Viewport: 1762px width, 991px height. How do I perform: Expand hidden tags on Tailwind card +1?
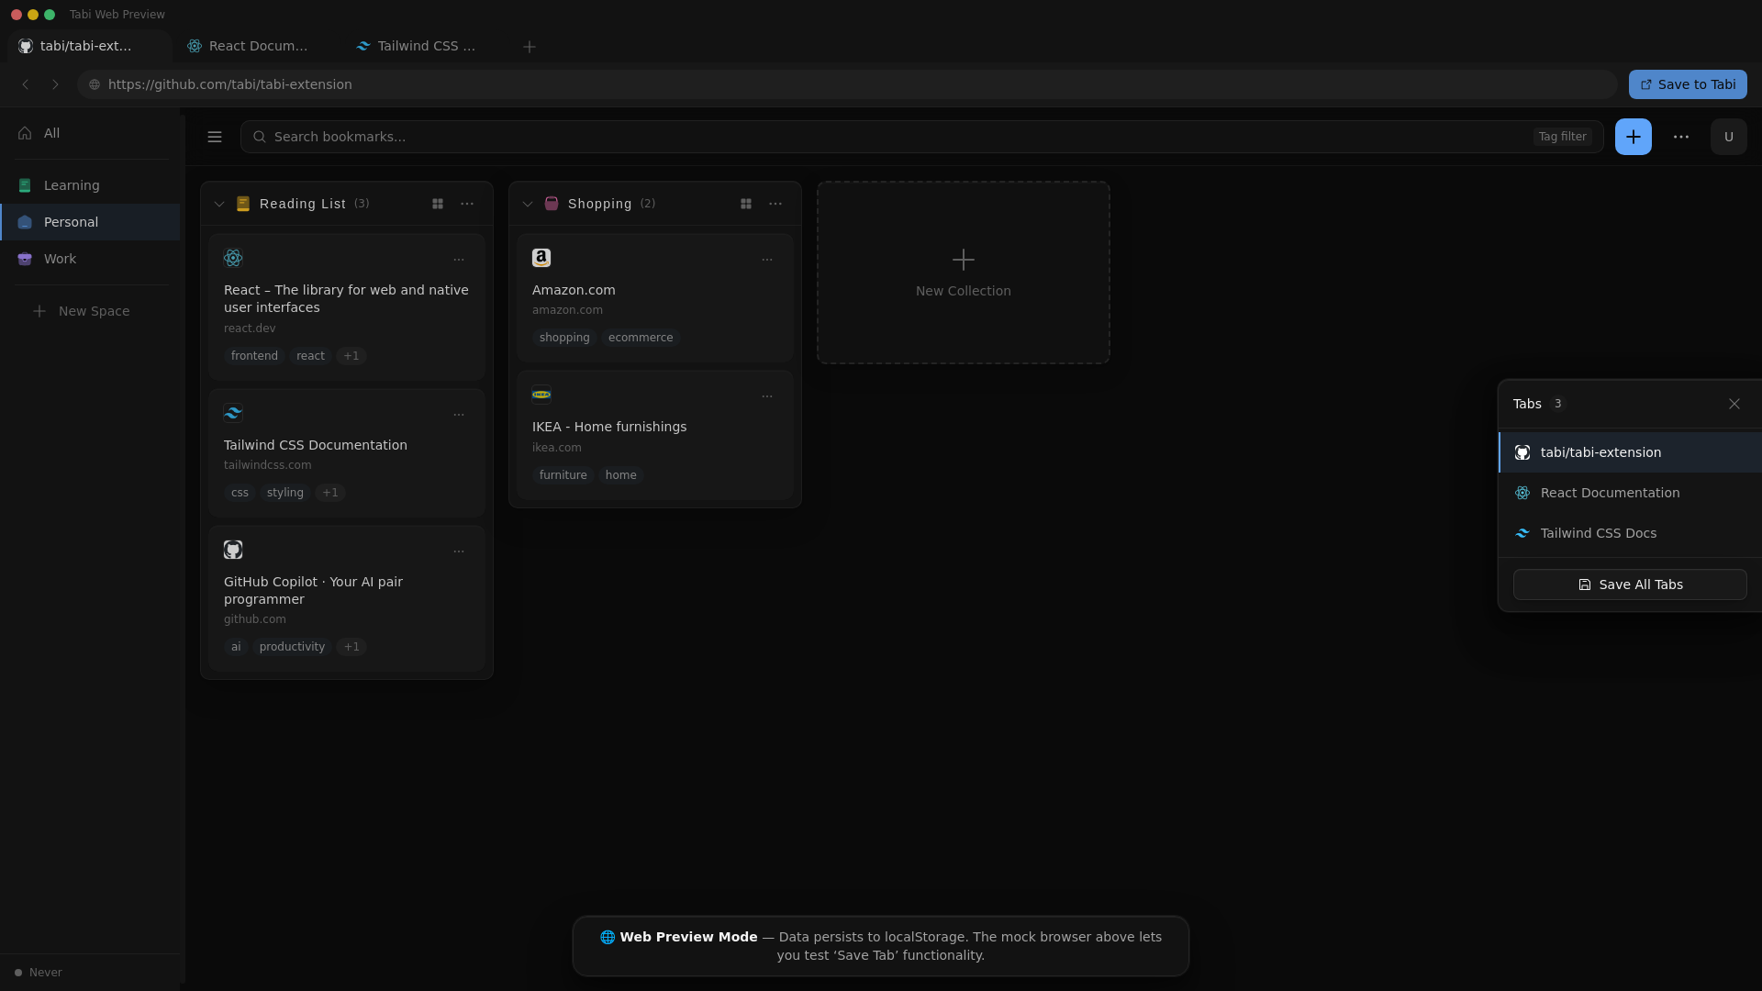click(330, 493)
